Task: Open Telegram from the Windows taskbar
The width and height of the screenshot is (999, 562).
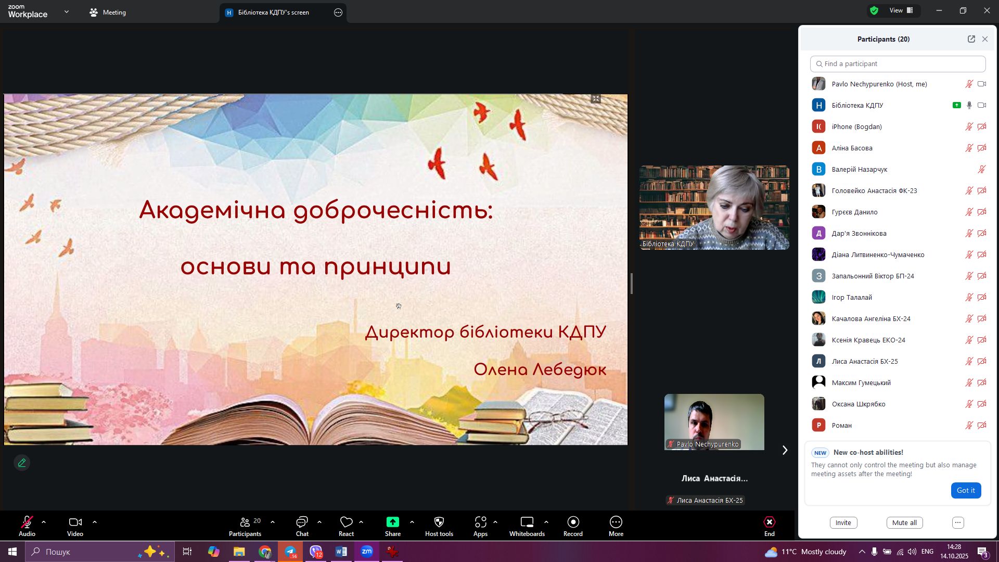Action: coord(290,552)
